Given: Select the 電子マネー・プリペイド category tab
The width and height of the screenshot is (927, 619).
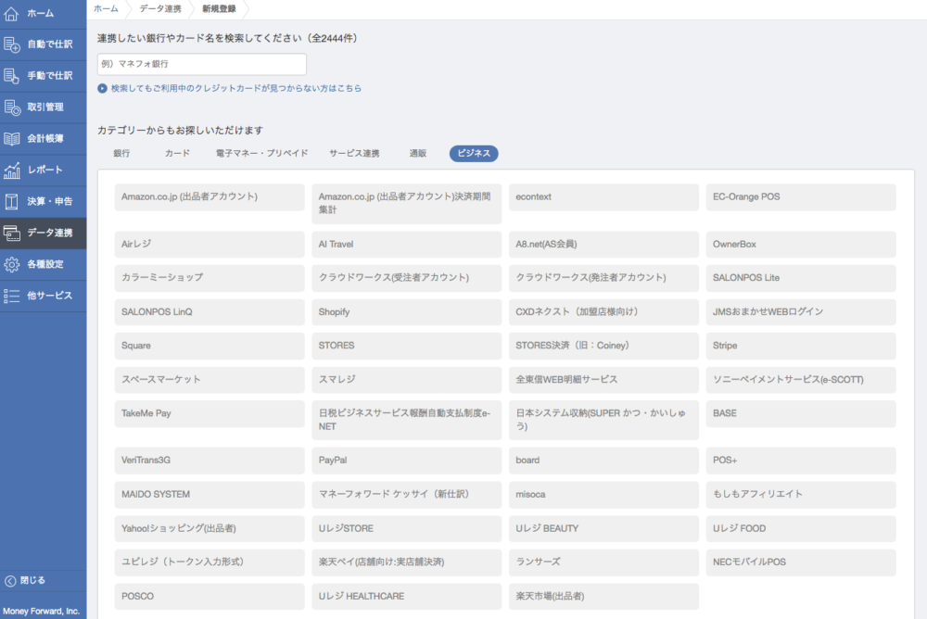Looking at the screenshot, I should [x=262, y=153].
